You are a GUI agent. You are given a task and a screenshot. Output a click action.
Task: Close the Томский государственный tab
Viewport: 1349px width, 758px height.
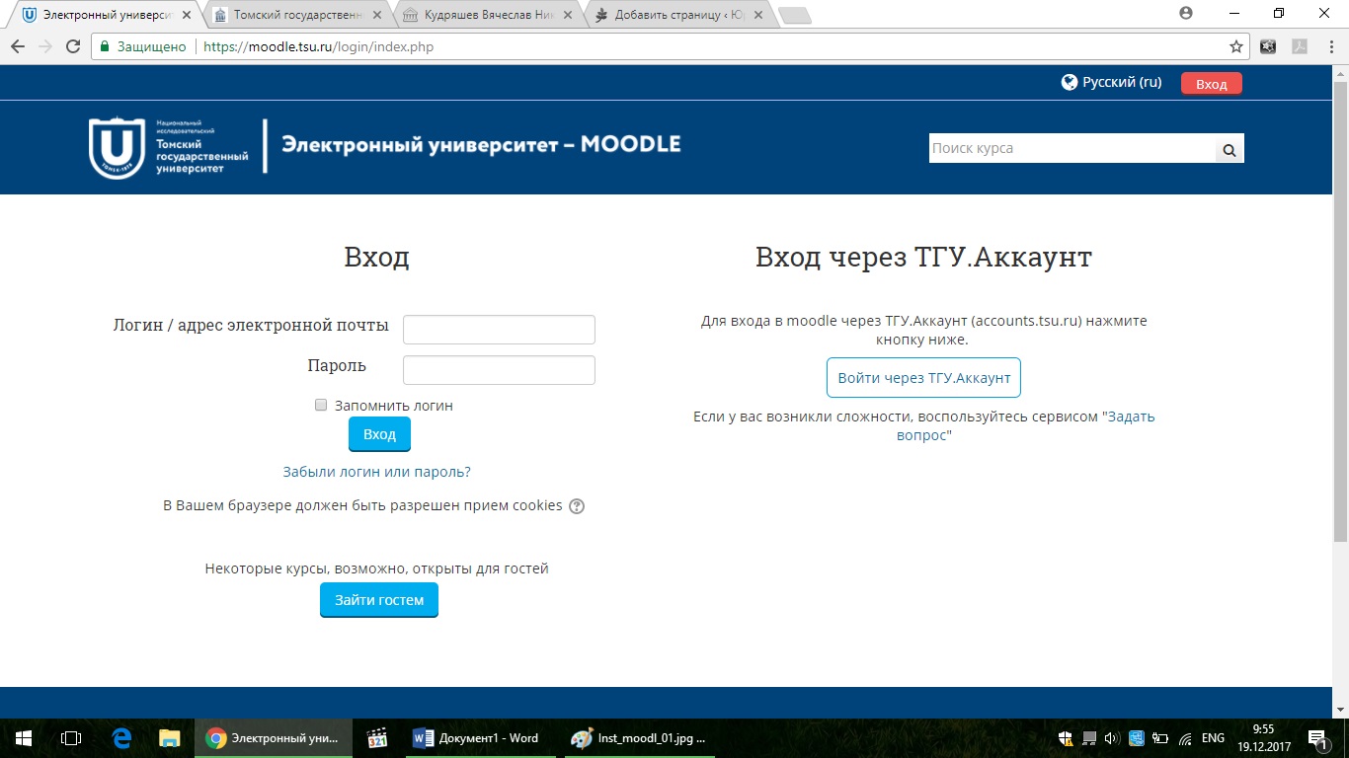pos(375,15)
